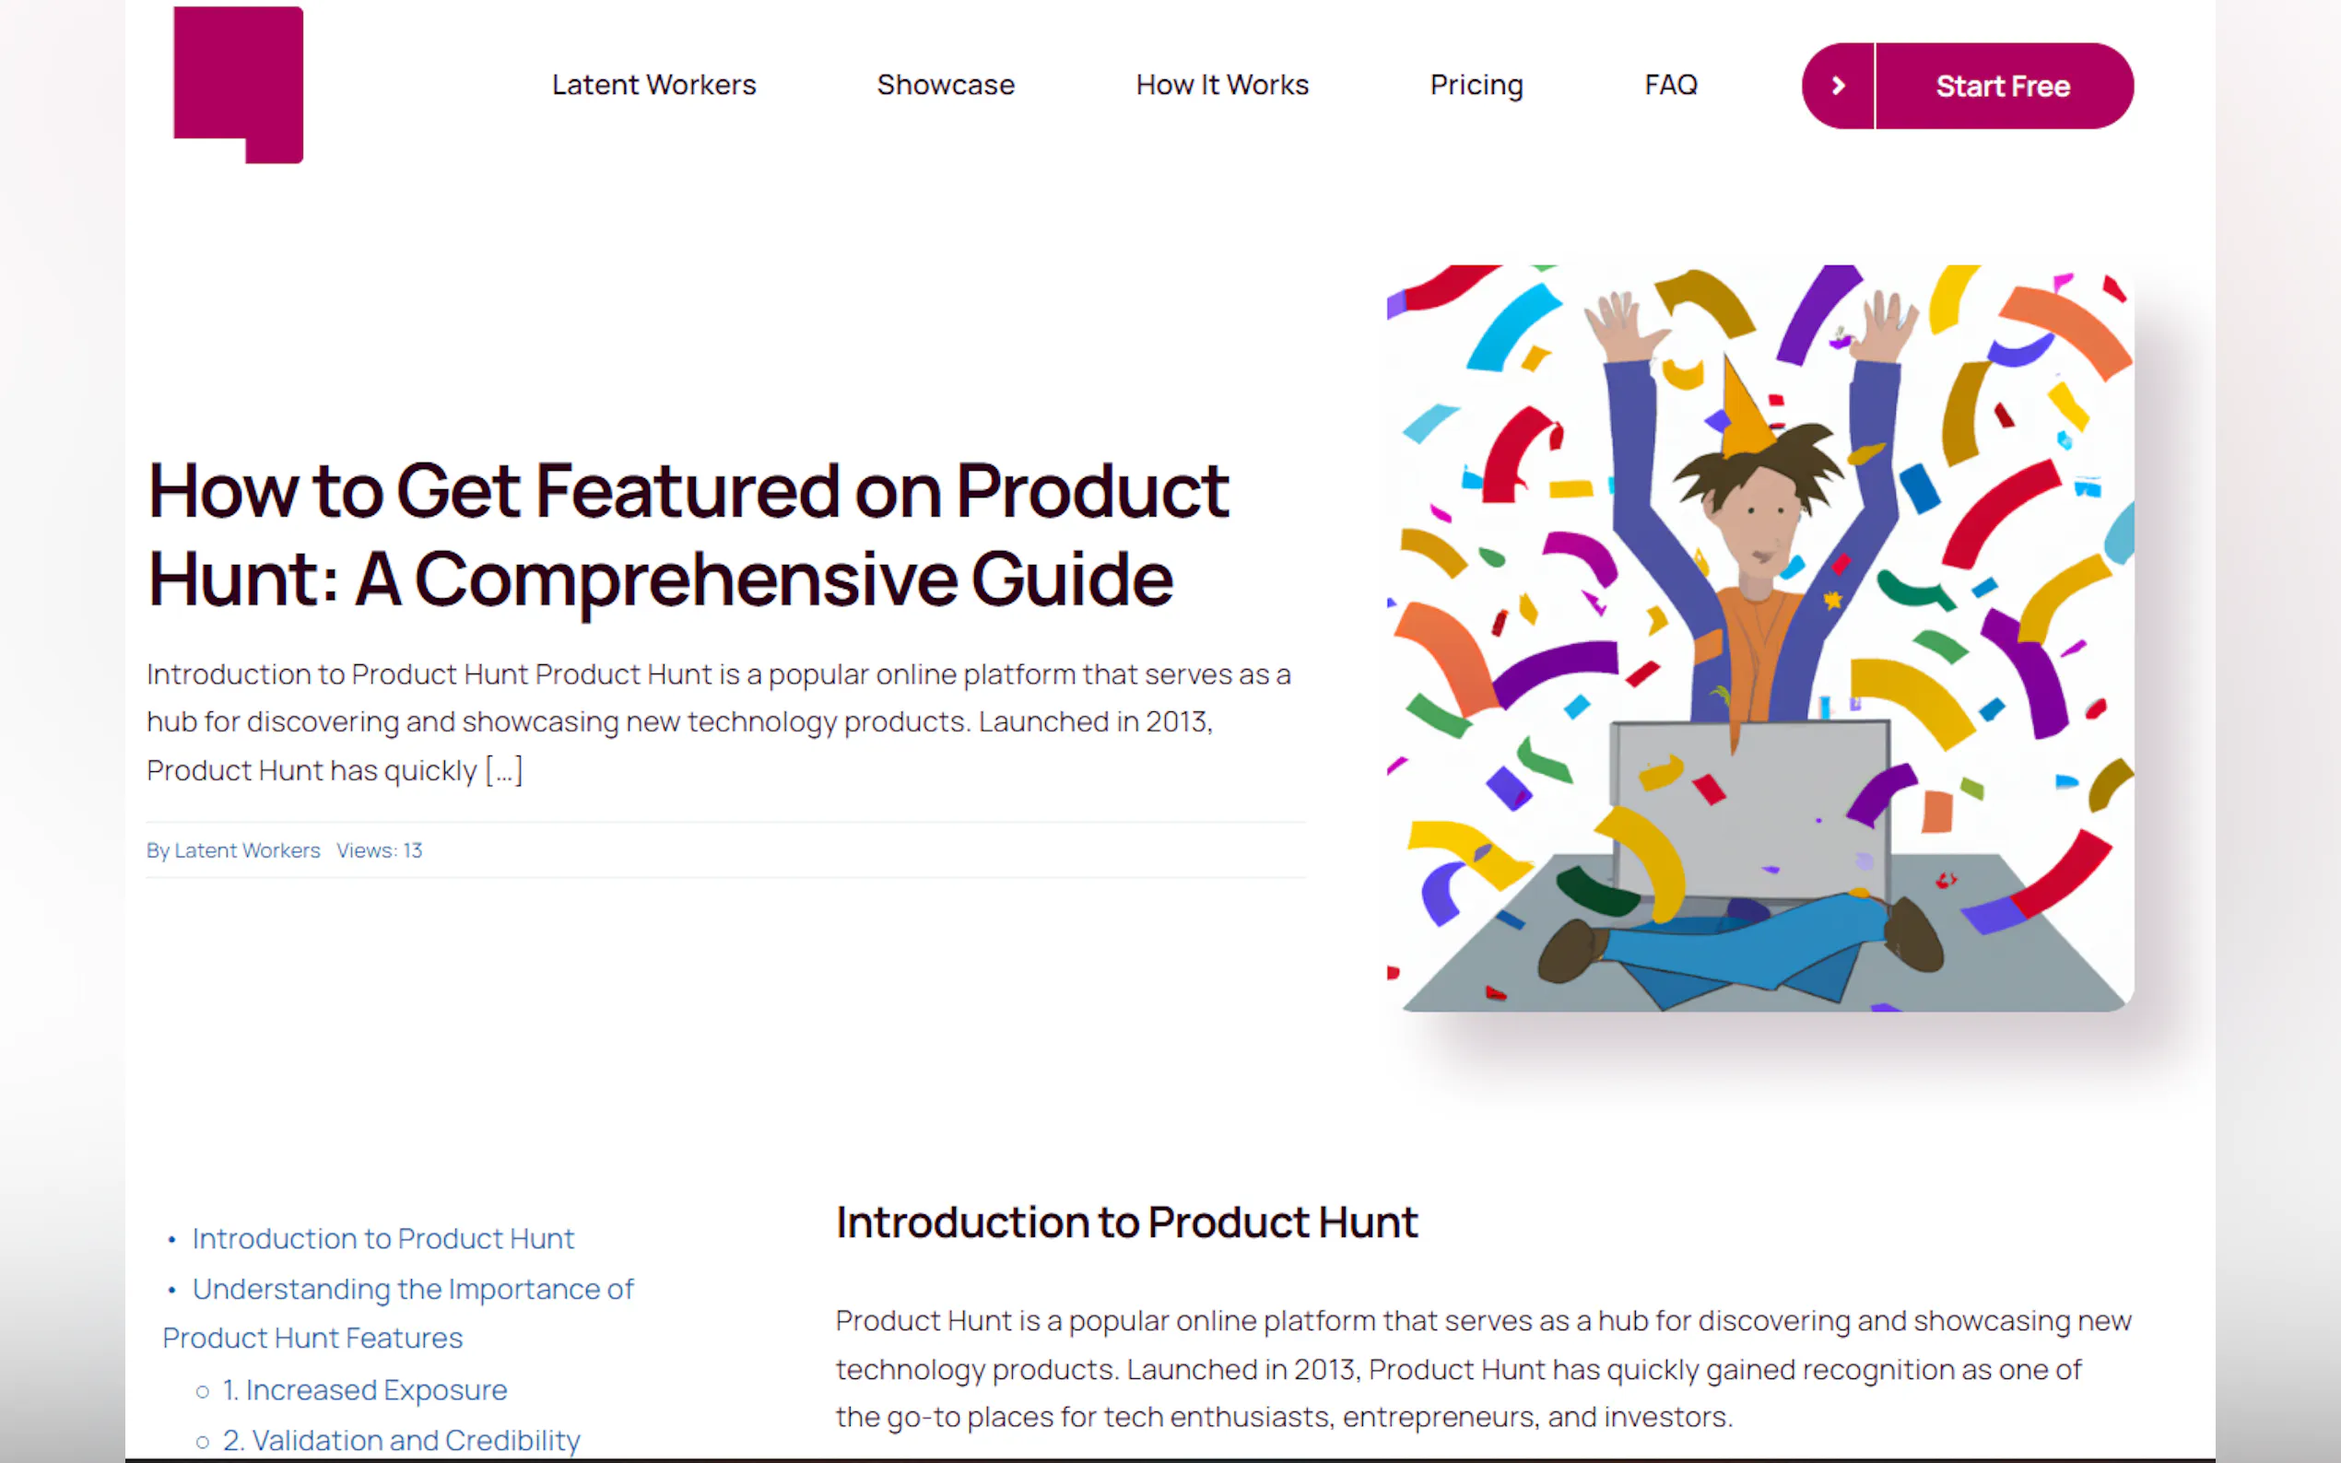Click the article excerpt ellipsis [...]
This screenshot has height=1463, width=2341.
click(504, 770)
